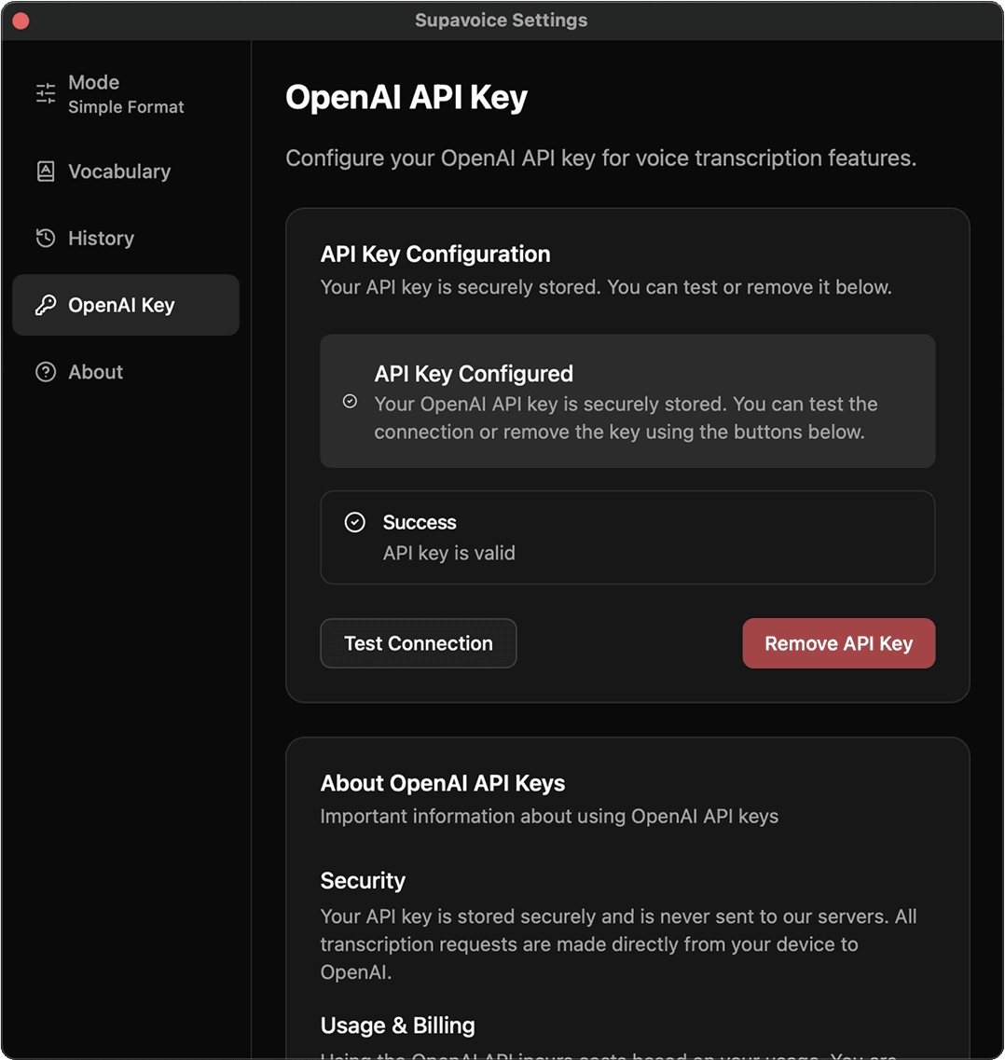The image size is (1005, 1060).
Task: Open the Mode Simple Format section
Action: pos(126,94)
